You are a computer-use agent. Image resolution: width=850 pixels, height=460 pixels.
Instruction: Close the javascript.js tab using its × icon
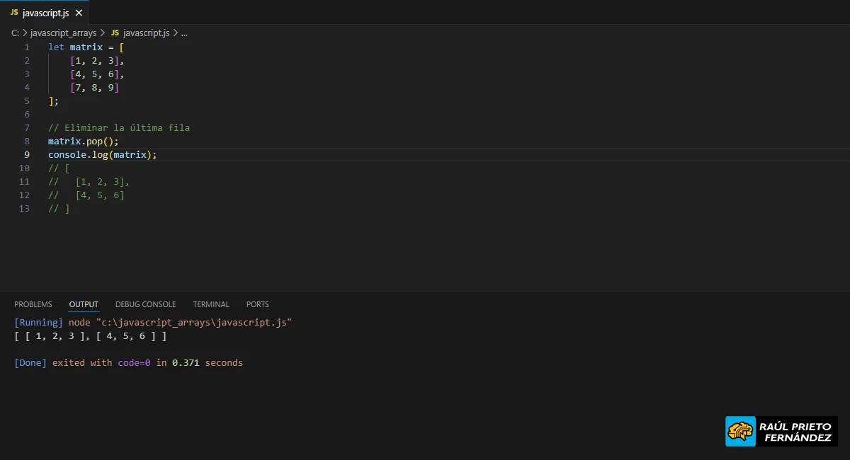pyautogui.click(x=79, y=12)
